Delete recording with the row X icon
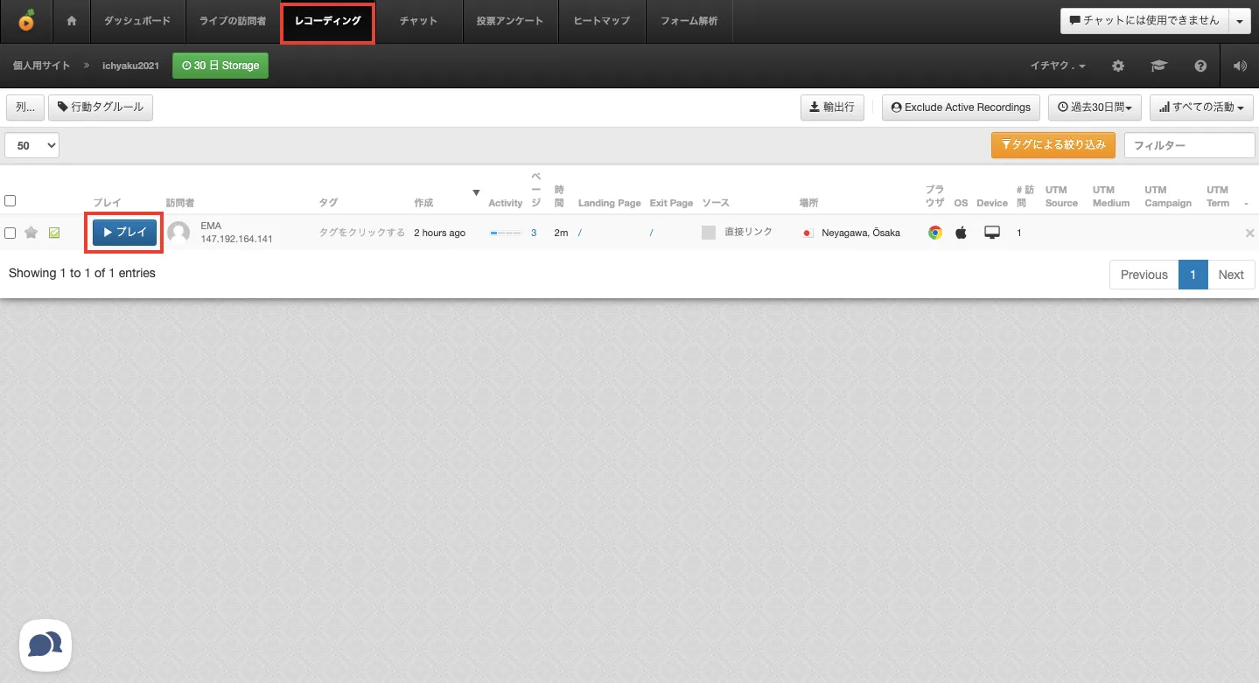This screenshot has width=1259, height=683. point(1249,233)
